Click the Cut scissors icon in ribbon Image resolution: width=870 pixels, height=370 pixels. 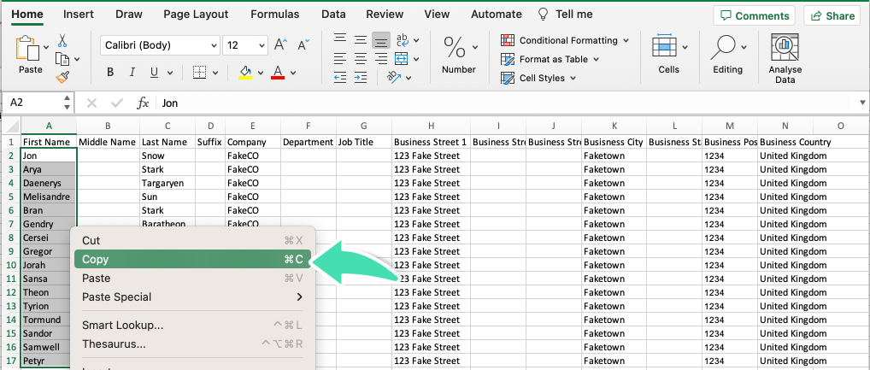[62, 40]
